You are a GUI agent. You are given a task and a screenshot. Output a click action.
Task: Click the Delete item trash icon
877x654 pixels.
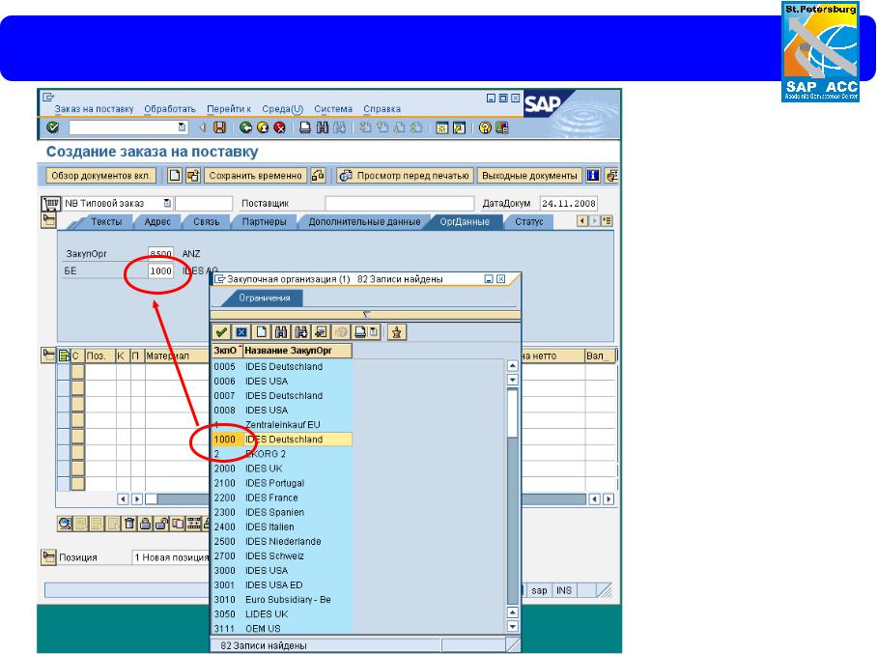(x=129, y=524)
